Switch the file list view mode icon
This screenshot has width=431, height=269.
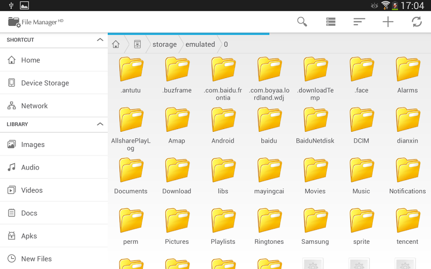(x=331, y=22)
